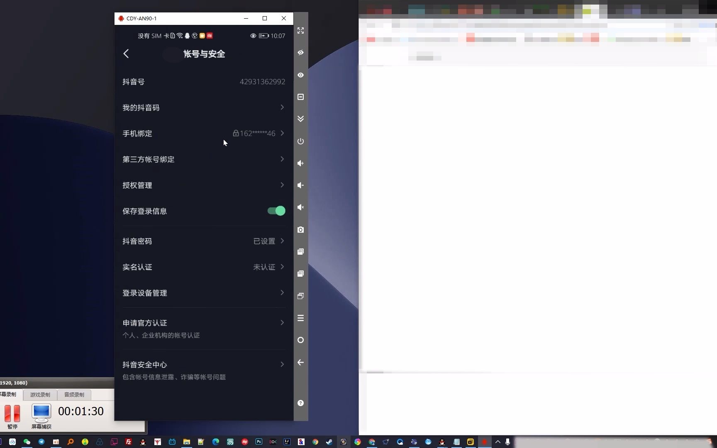The image size is (717, 448).
Task: Open 授权管理 via its chevron
Action: [x=282, y=185]
